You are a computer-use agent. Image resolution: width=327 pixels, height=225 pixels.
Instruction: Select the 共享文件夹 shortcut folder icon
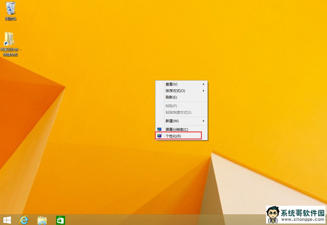click(10, 39)
